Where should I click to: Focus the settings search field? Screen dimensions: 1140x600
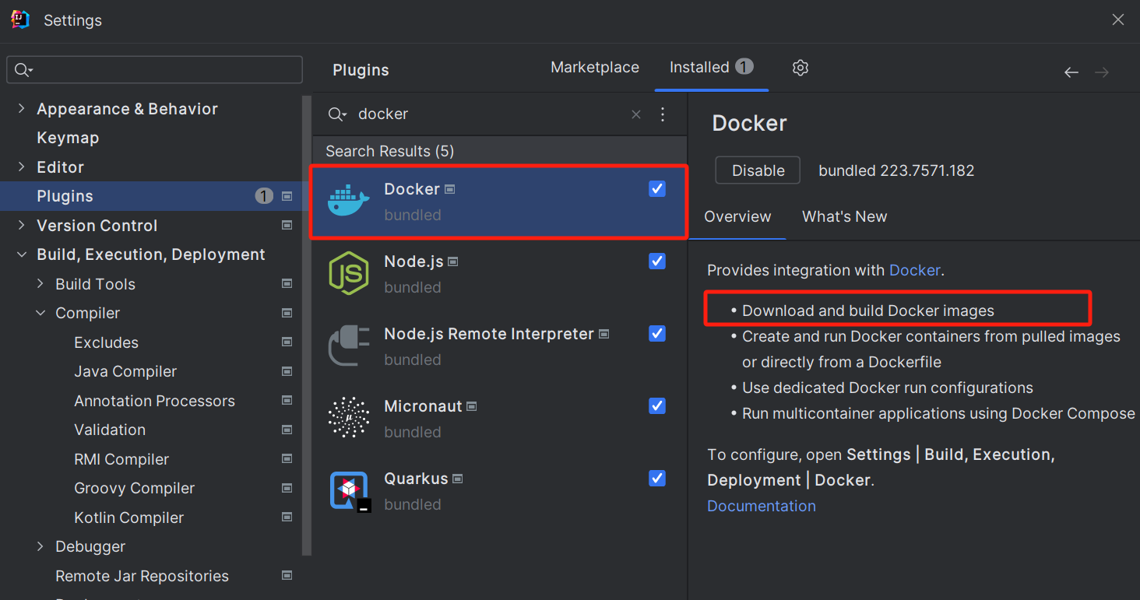[154, 70]
